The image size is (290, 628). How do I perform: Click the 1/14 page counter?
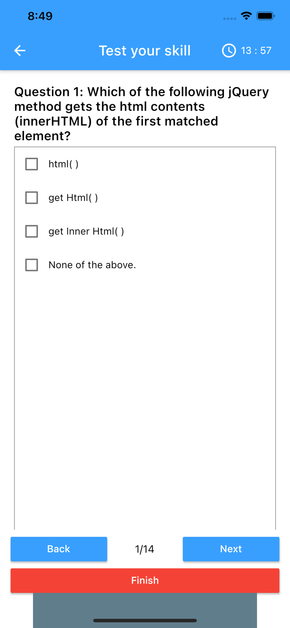click(x=144, y=549)
